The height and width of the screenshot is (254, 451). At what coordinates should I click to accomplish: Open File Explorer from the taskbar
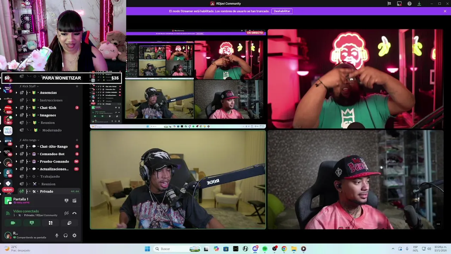click(x=294, y=249)
